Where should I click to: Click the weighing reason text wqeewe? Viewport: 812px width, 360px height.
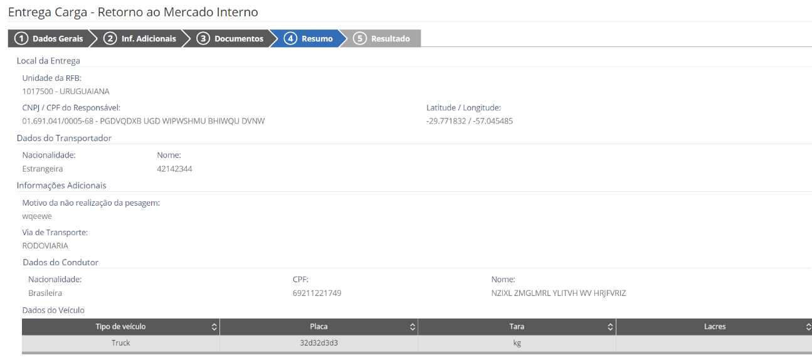pos(37,216)
